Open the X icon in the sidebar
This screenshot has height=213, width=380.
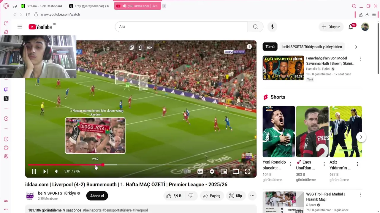pyautogui.click(x=6, y=99)
